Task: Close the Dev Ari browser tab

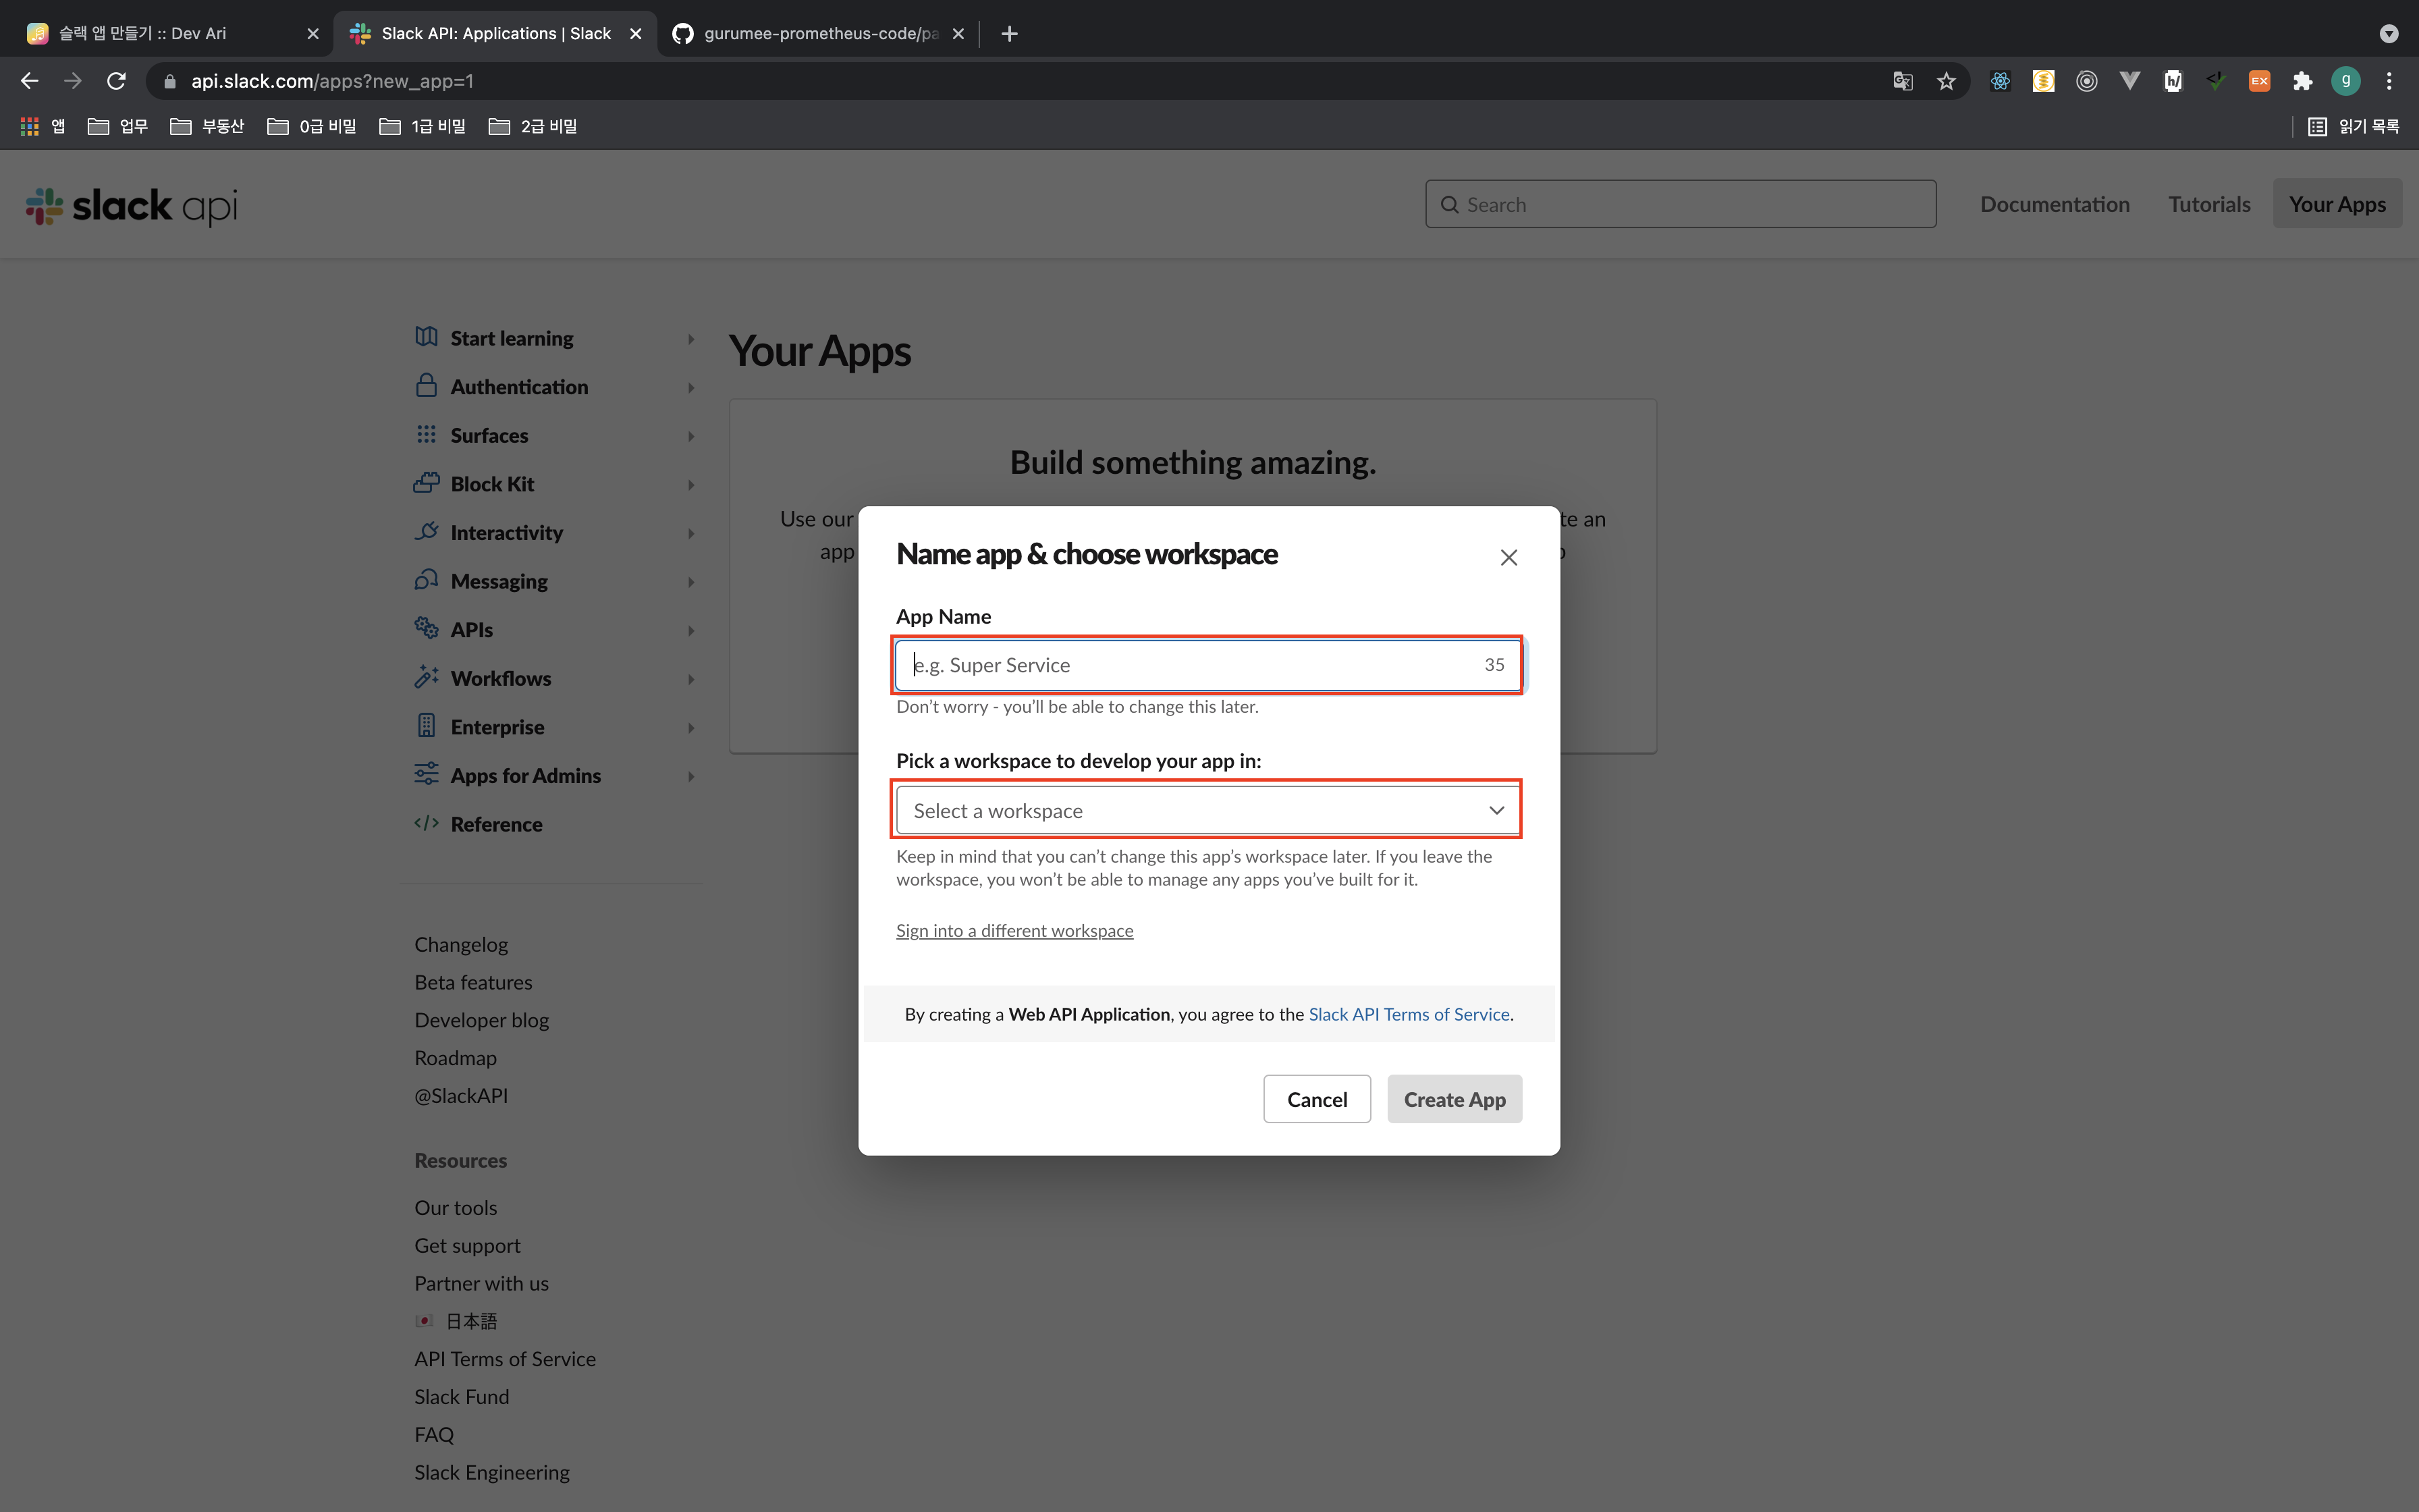Action: (x=313, y=34)
